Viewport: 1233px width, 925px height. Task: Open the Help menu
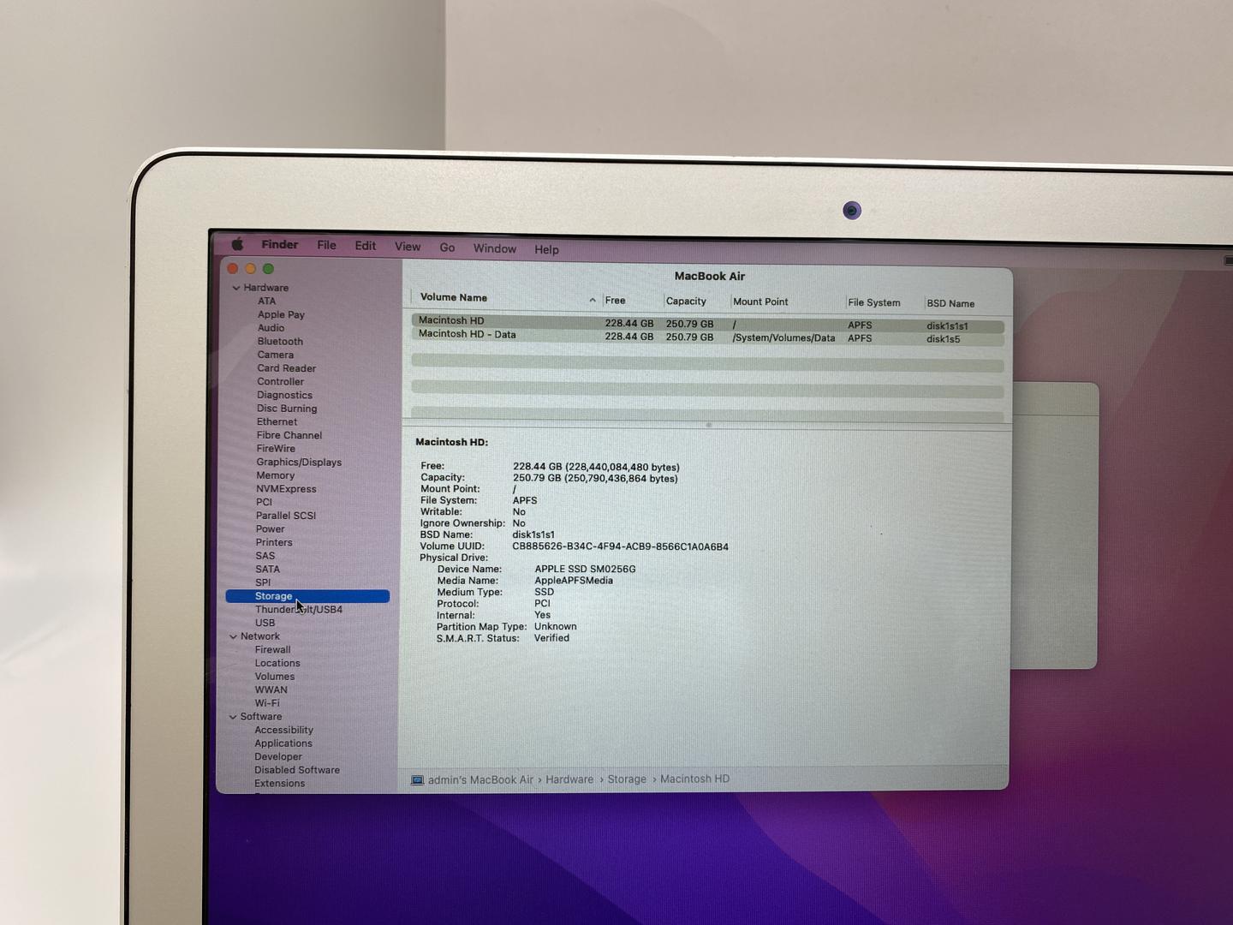point(546,249)
